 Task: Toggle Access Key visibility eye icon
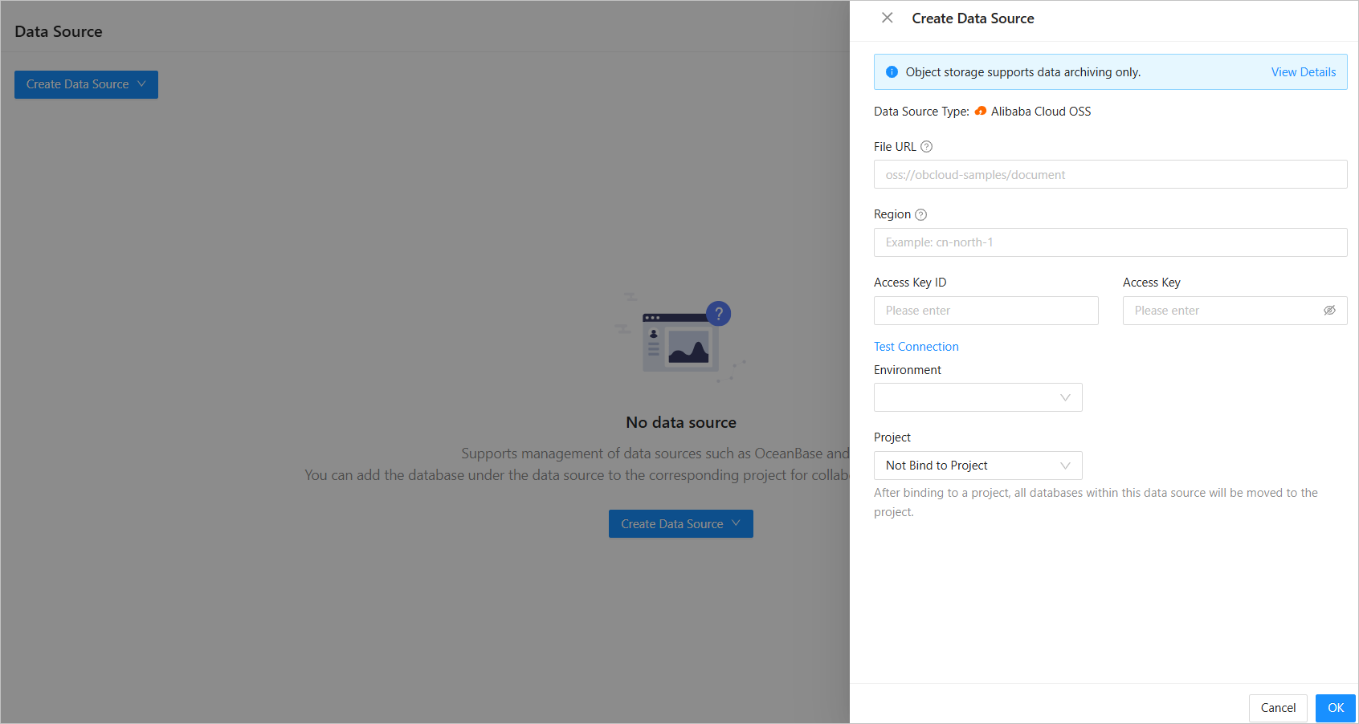(1329, 311)
